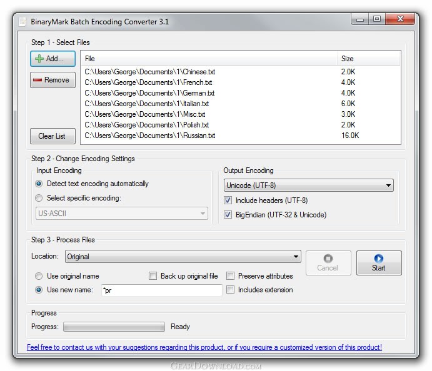This screenshot has width=432, height=371.
Task: Select the Chinese.txt file row
Action: pyautogui.click(x=241, y=72)
